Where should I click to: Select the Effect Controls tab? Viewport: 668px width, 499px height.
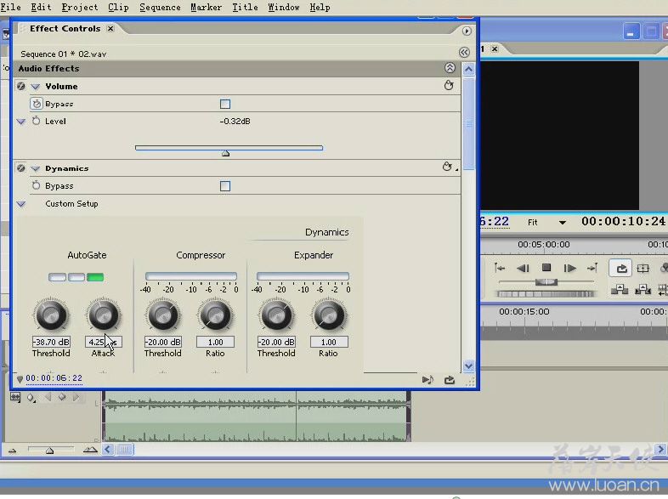coord(65,29)
